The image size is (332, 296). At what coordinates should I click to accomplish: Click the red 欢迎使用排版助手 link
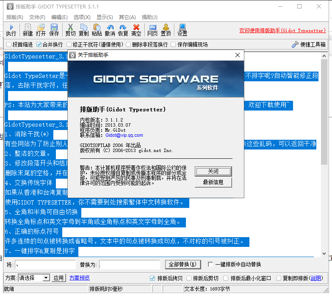coord(283,30)
